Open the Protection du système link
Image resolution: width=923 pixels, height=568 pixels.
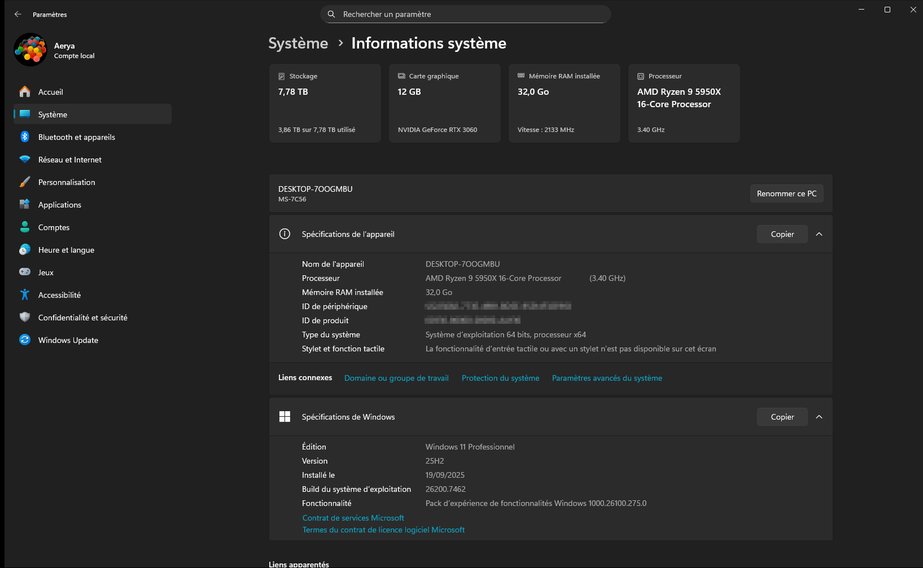pyautogui.click(x=500, y=378)
